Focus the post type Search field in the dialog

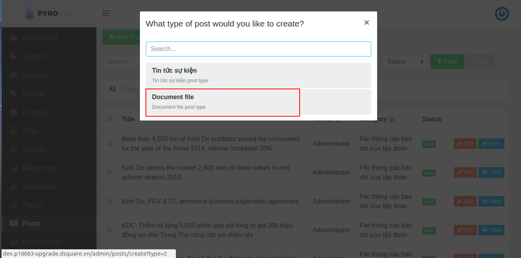(258, 49)
